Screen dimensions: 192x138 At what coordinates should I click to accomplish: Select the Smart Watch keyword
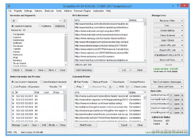(20, 63)
